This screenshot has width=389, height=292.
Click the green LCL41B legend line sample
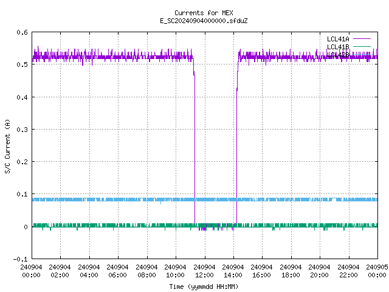[362, 46]
